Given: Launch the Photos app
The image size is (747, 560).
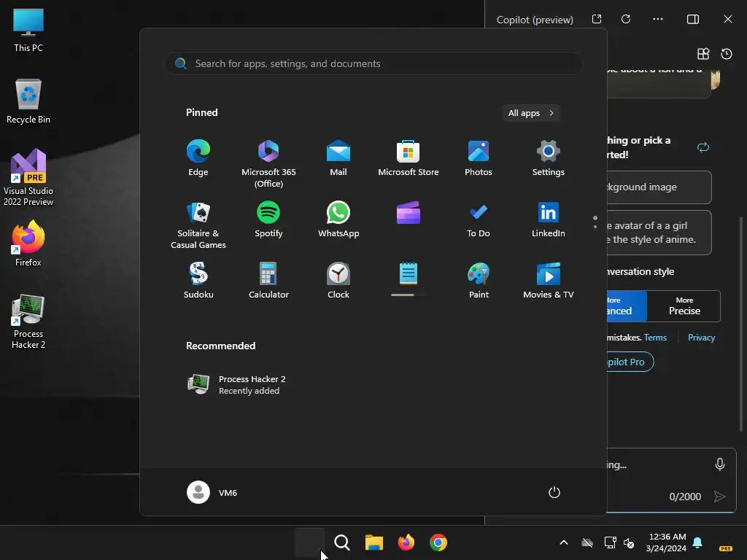Looking at the screenshot, I should pos(479,157).
